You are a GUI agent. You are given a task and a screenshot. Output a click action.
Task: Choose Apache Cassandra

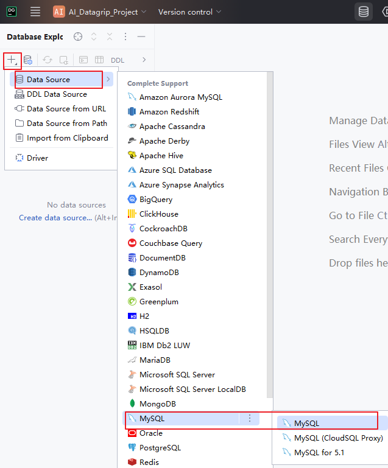(x=191, y=127)
